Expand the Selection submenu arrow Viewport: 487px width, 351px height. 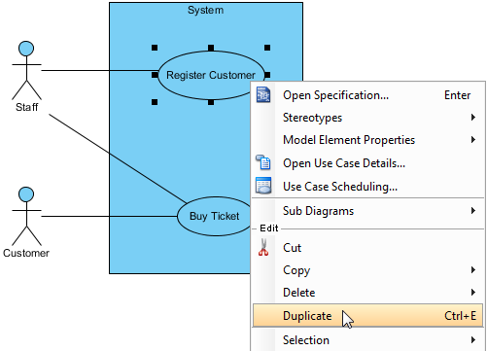click(x=473, y=340)
